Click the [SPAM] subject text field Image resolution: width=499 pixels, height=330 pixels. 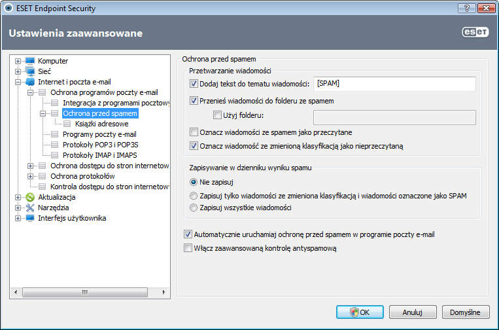click(x=394, y=84)
